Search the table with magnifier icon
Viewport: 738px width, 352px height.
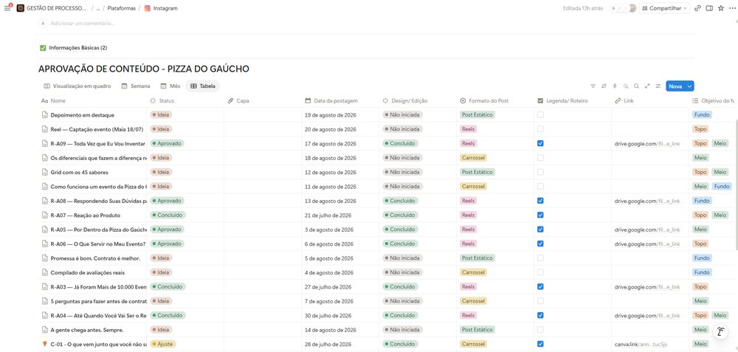(x=636, y=86)
